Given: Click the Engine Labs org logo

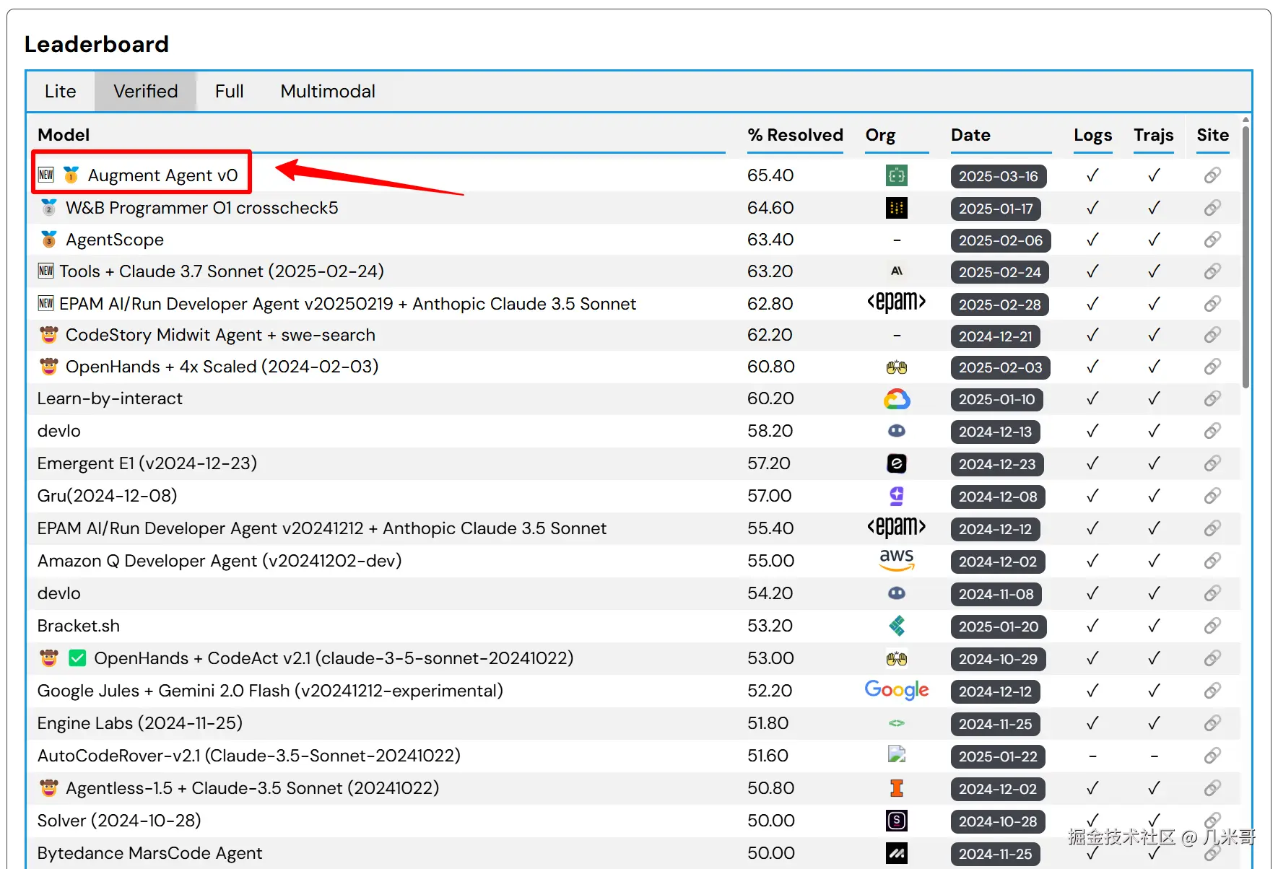Looking at the screenshot, I should [897, 723].
